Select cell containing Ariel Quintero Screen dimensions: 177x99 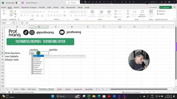coord(17,53)
